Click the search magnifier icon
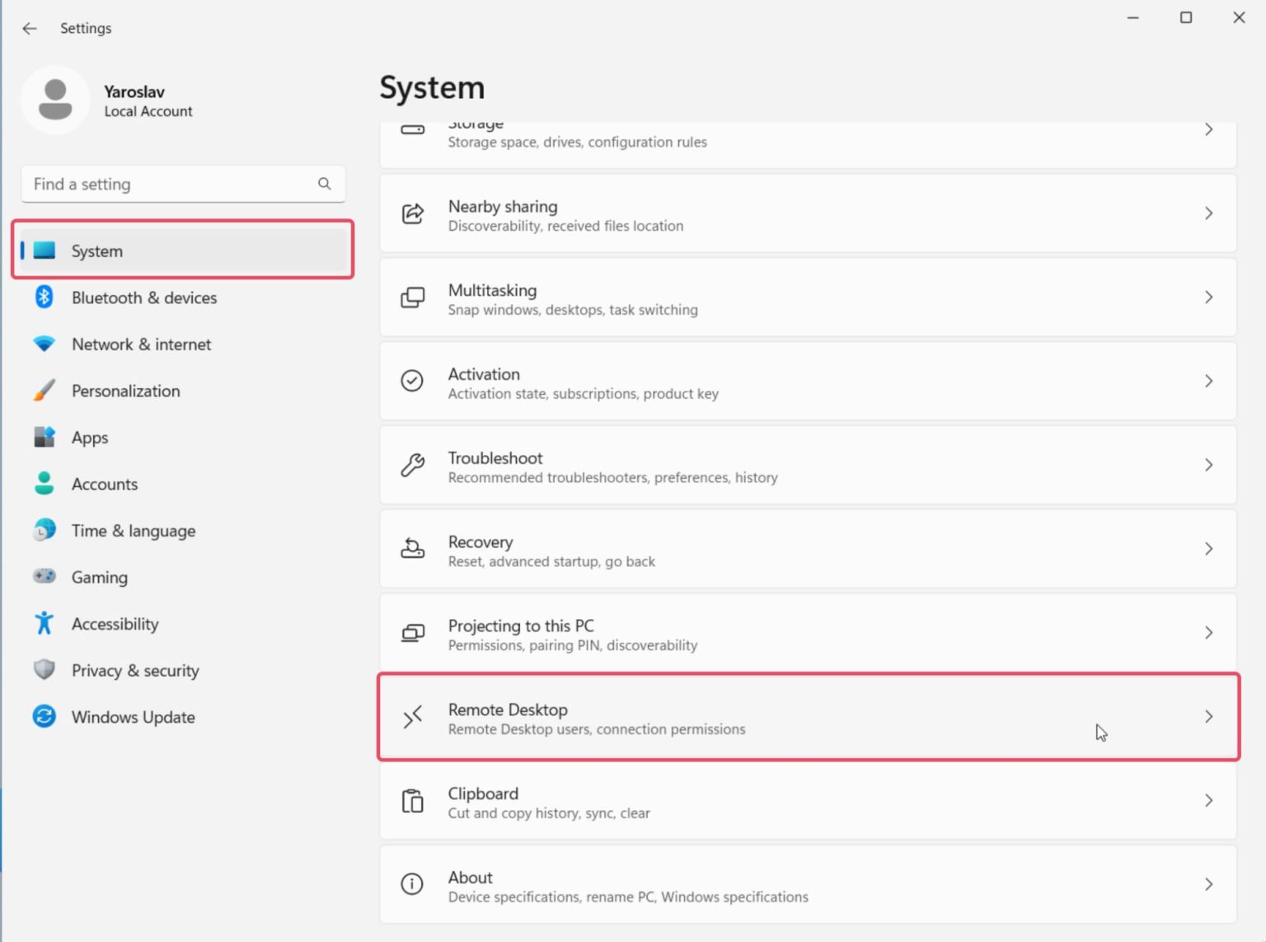The height and width of the screenshot is (942, 1266). tap(324, 184)
